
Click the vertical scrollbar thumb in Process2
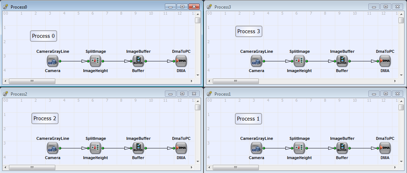coord(197,107)
